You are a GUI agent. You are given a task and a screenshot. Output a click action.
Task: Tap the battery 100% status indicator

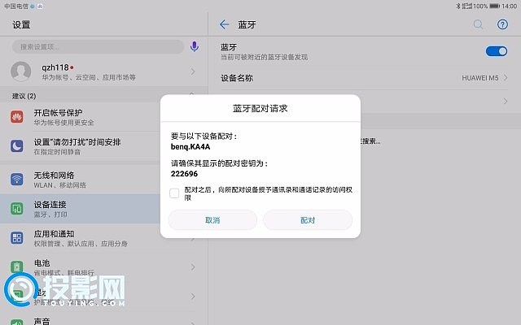(x=486, y=6)
